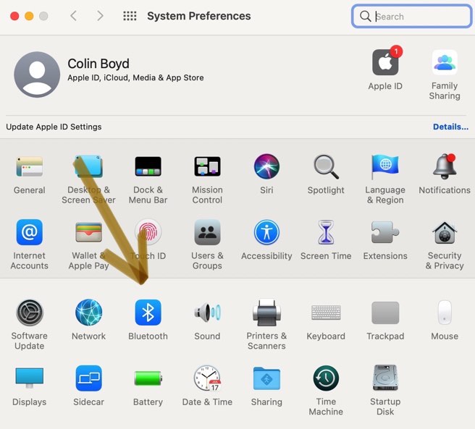Image resolution: width=475 pixels, height=429 pixels.
Task: Open Family Sharing settings
Action: coord(444,63)
